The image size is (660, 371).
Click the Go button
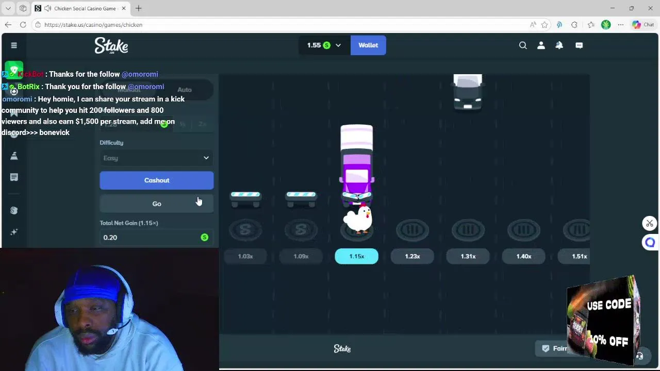click(156, 204)
